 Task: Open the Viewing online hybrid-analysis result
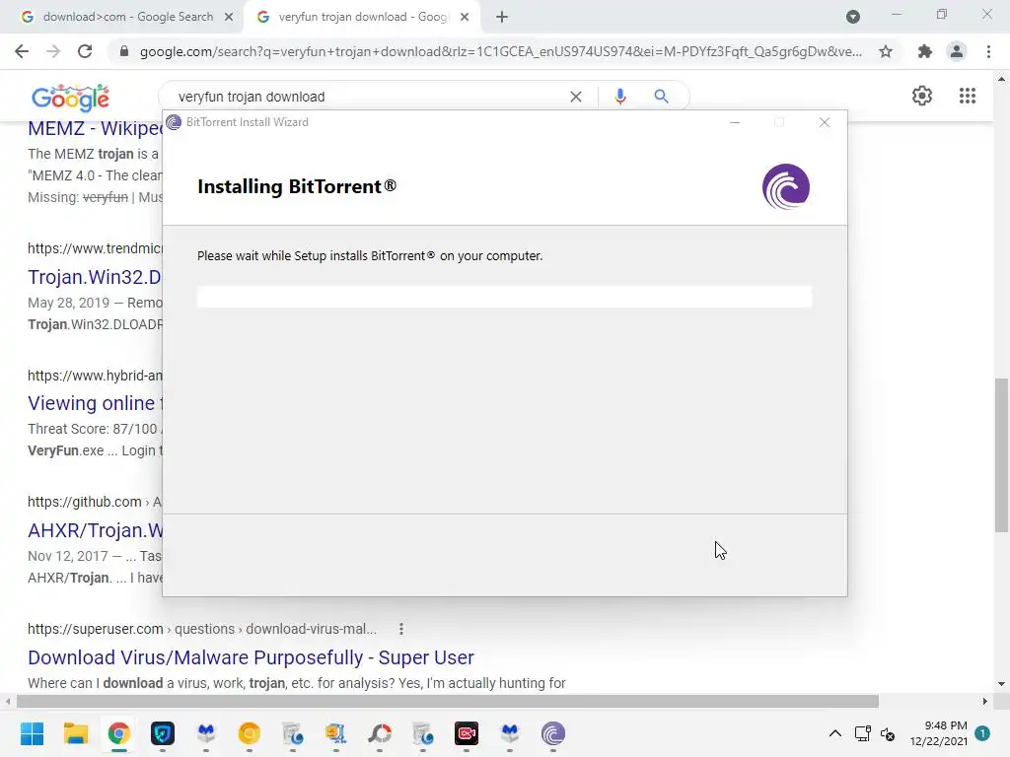click(96, 403)
